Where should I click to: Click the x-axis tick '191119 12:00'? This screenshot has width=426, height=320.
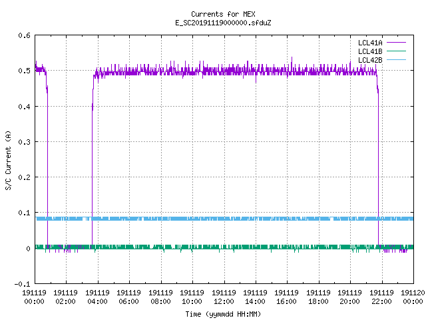[x=224, y=297]
